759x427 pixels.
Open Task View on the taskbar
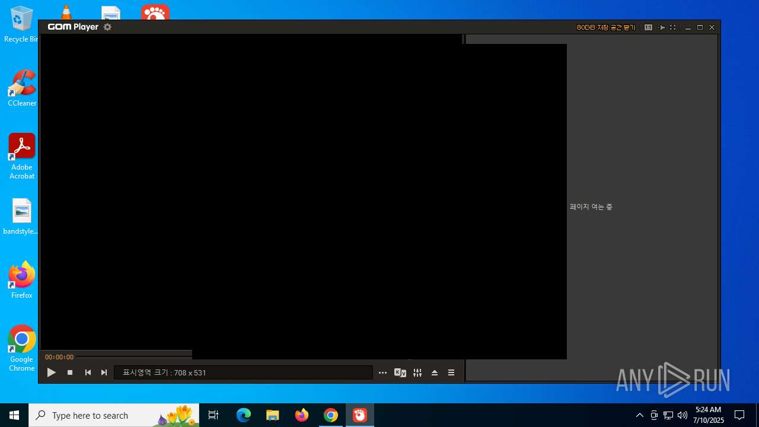[x=213, y=415]
